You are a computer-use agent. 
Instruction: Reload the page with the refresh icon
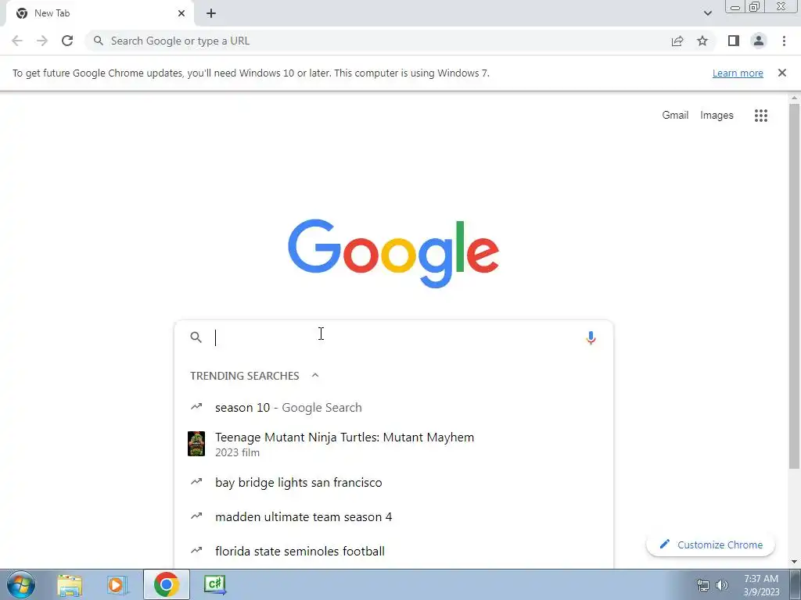click(67, 41)
